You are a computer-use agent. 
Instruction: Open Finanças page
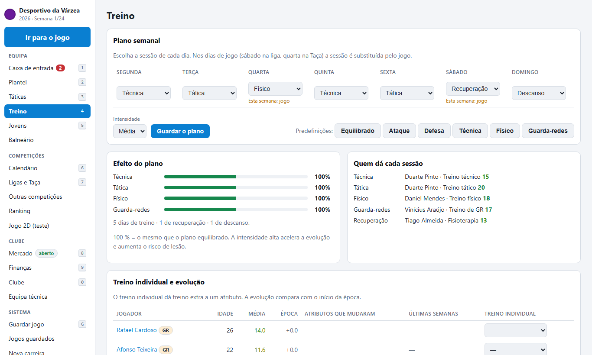[47, 268]
